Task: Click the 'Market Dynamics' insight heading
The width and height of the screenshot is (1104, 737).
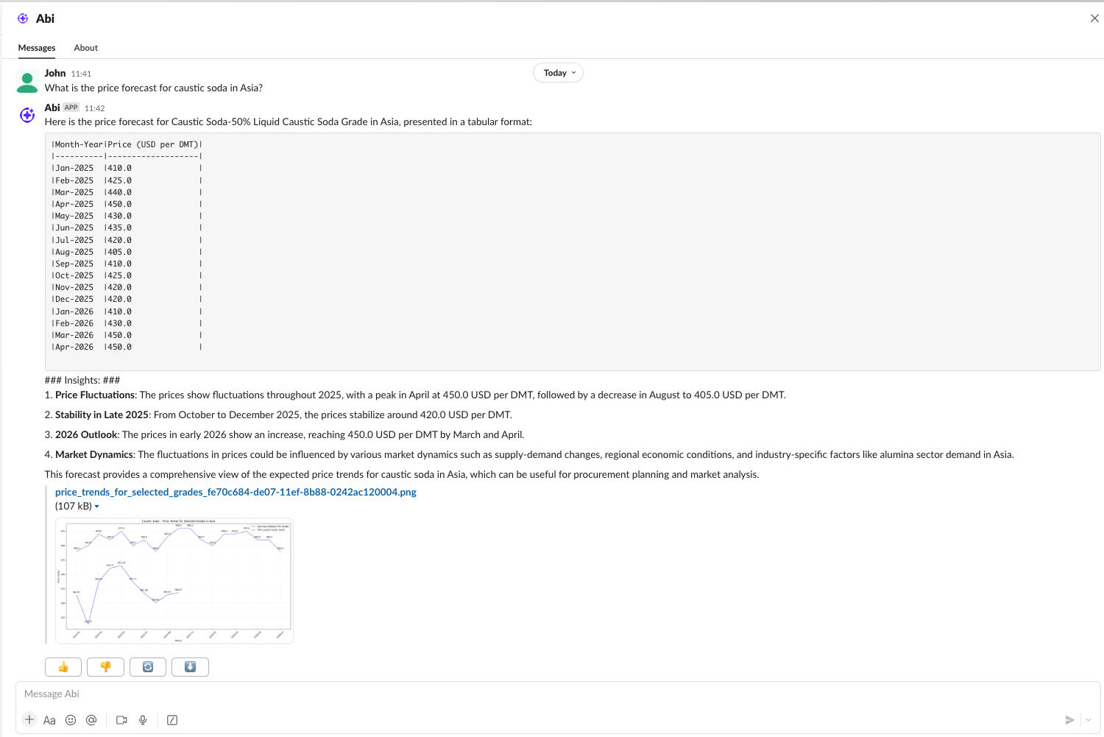Action: coord(94,455)
